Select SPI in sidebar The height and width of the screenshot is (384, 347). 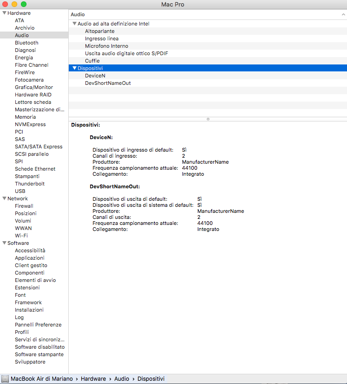19,162
